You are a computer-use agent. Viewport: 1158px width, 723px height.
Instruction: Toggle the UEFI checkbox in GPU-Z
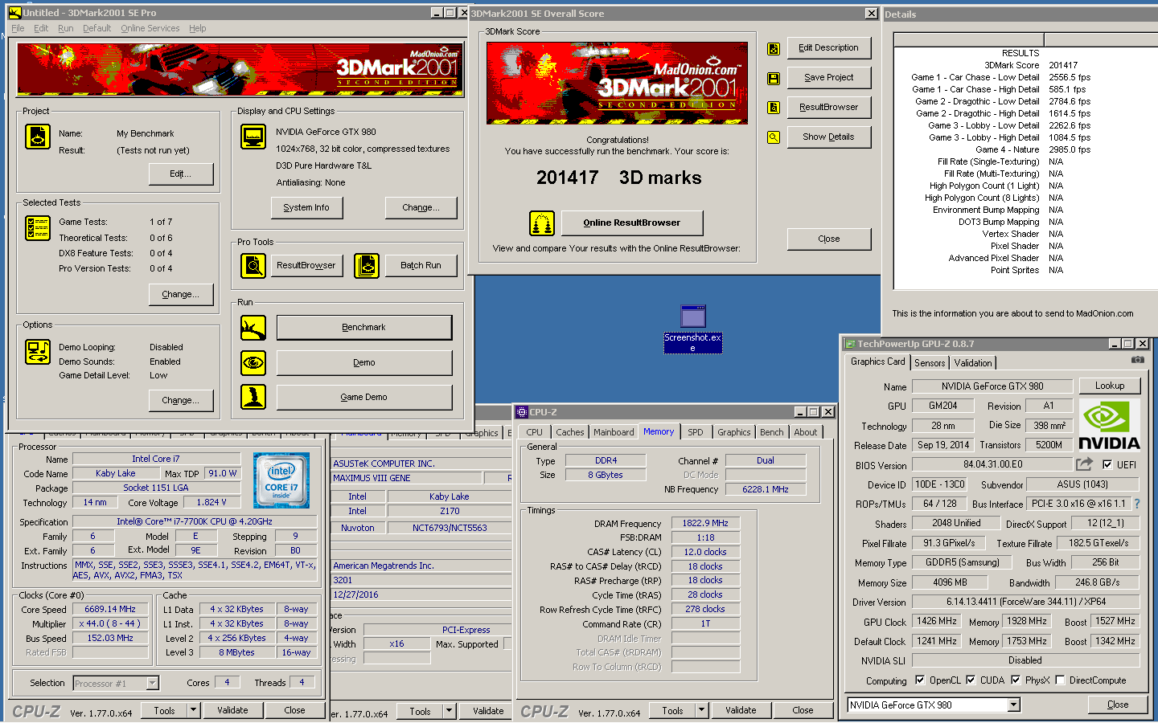pyautogui.click(x=1107, y=464)
